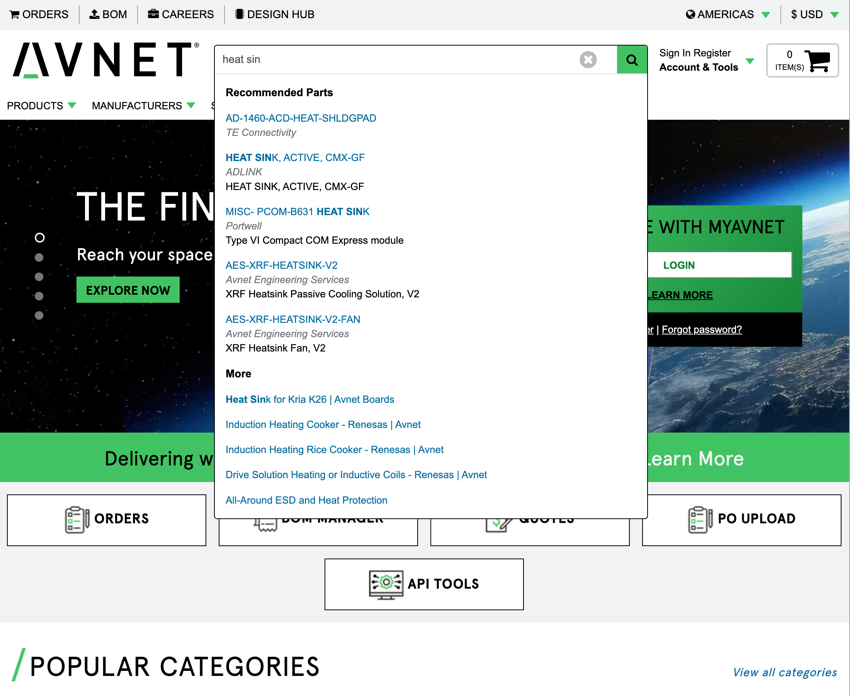The width and height of the screenshot is (850, 696).
Task: Click the shopping cart icon showing 0 items
Action: coord(817,60)
